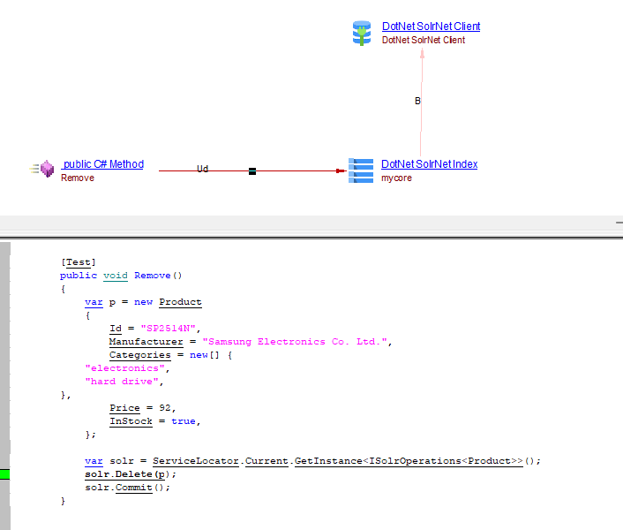This screenshot has height=530, width=623.
Task: Open the DotNet SolrNet Index link
Action: (x=429, y=164)
